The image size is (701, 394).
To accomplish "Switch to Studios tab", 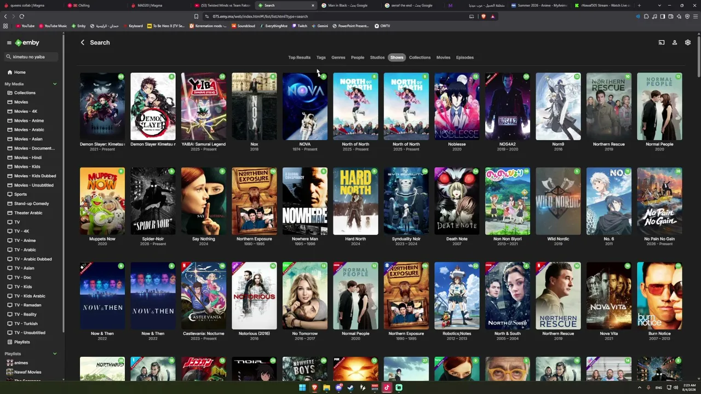I will coord(377,57).
